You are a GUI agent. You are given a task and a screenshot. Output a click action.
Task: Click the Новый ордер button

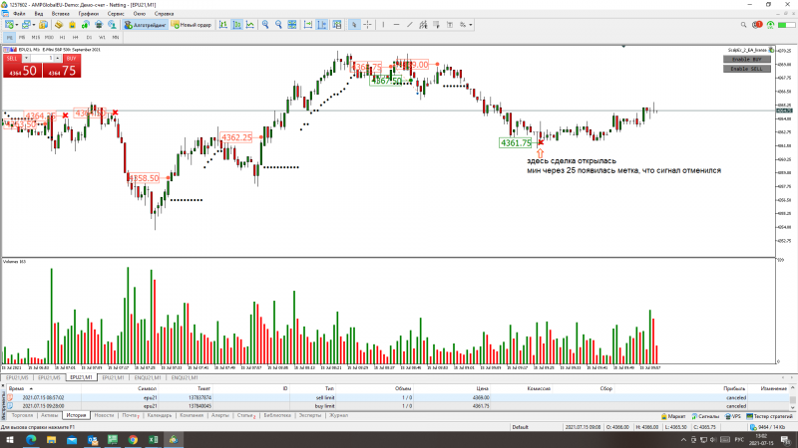[192, 24]
